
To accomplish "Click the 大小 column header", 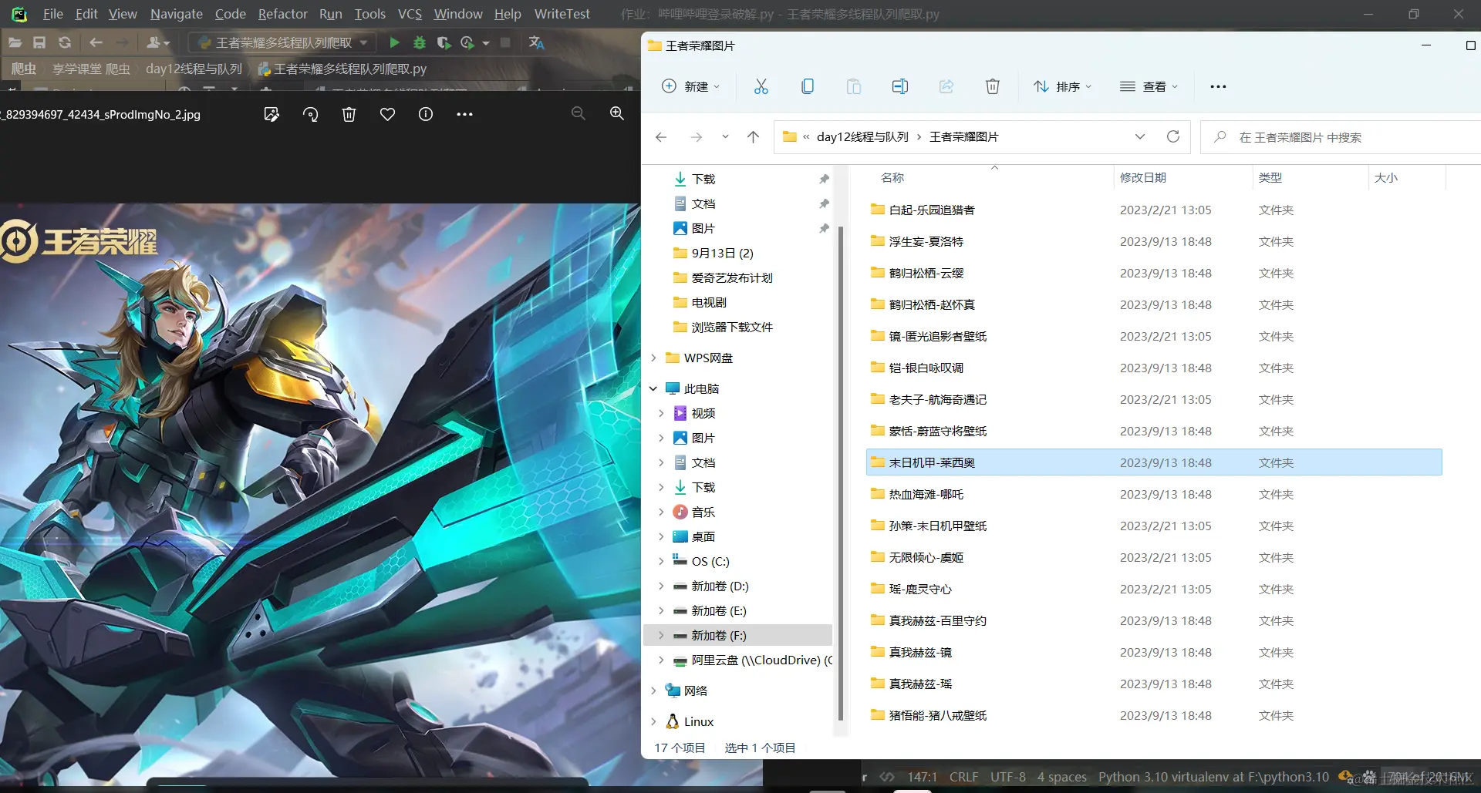I will tap(1386, 177).
